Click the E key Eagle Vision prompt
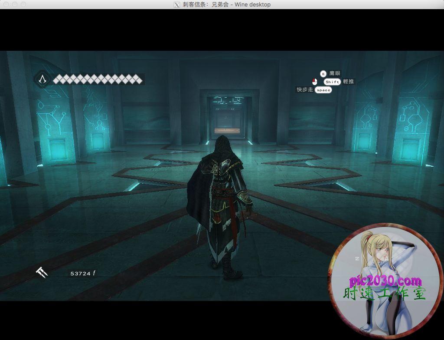This screenshot has width=444, height=340. (323, 74)
